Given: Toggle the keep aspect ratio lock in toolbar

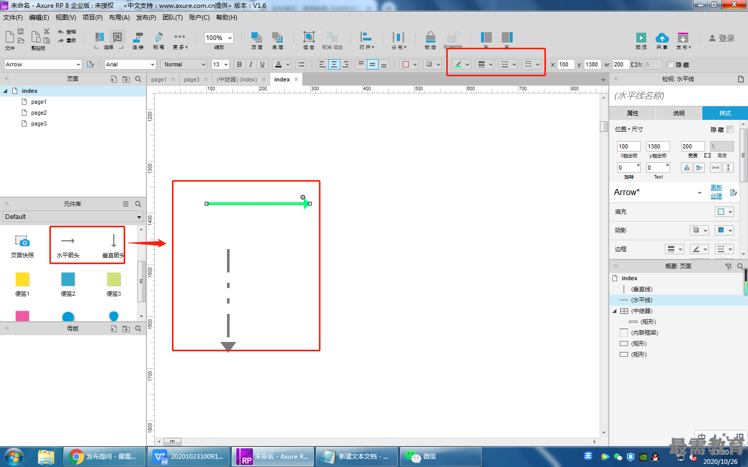Looking at the screenshot, I should click(x=634, y=64).
